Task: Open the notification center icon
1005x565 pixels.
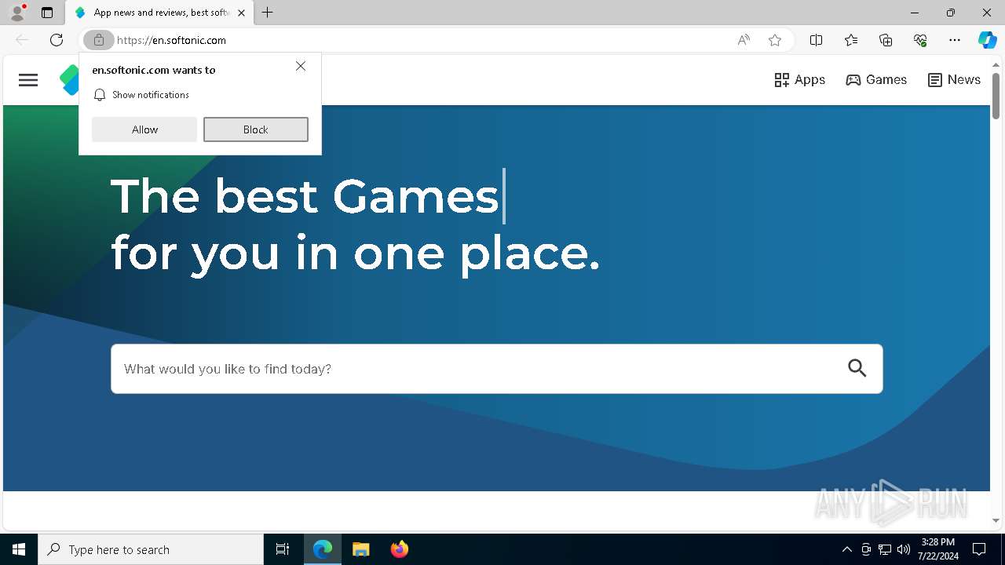Action: 980,549
